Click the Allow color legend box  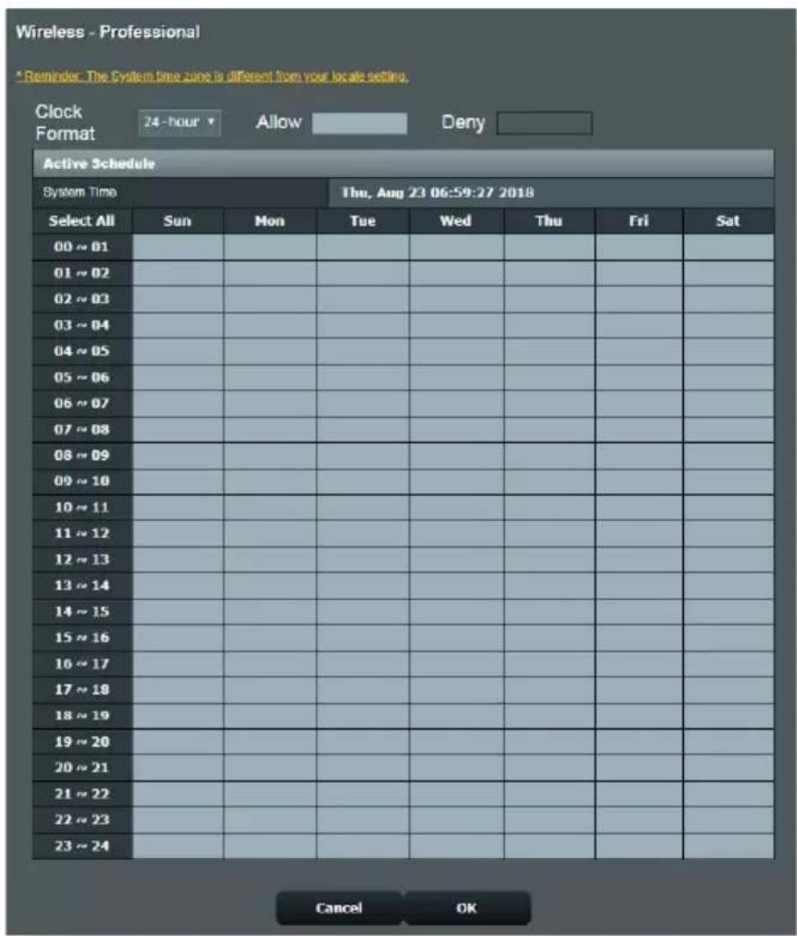[x=359, y=124]
